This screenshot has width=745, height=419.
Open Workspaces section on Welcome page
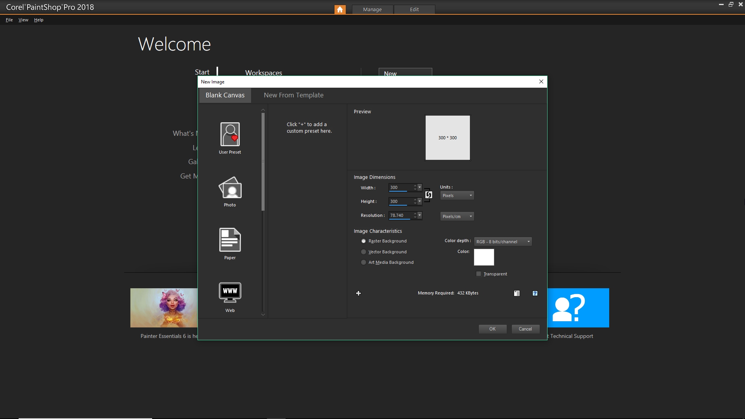263,73
